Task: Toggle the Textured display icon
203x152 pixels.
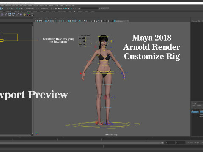Action: (x=75, y=21)
